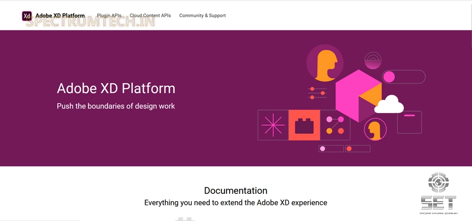The width and height of the screenshot is (472, 221).
Task: Click the lego brick tile in illustration
Action: coord(304,125)
